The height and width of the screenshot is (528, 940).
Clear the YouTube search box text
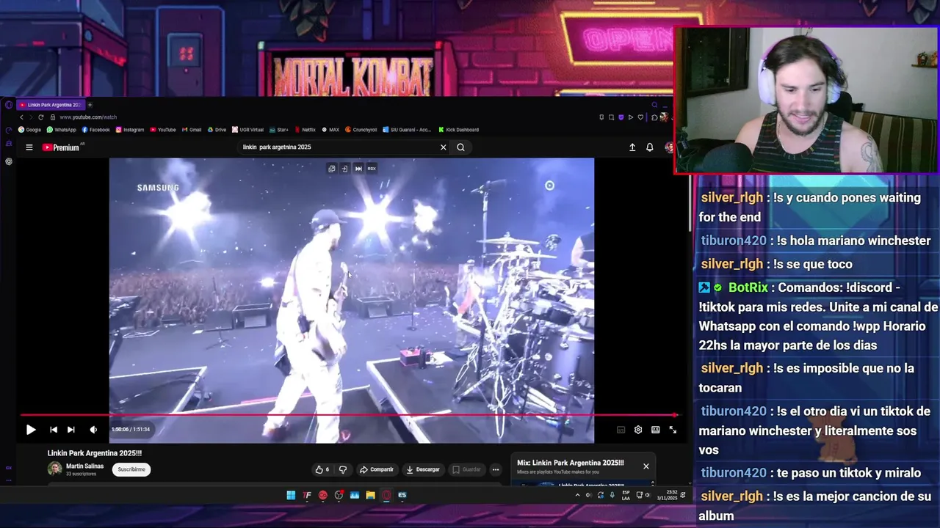coord(443,147)
